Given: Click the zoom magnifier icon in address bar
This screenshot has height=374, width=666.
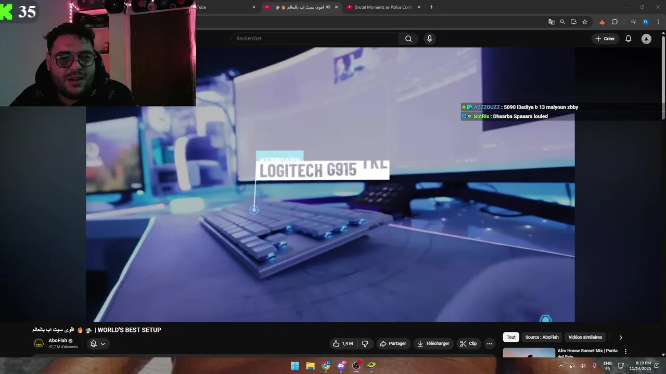Looking at the screenshot, I should 562,22.
